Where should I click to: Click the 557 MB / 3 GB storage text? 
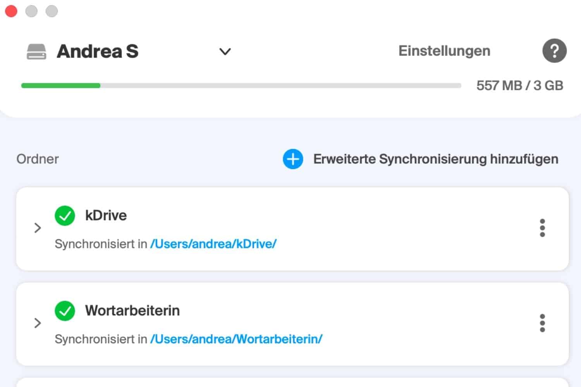(519, 86)
